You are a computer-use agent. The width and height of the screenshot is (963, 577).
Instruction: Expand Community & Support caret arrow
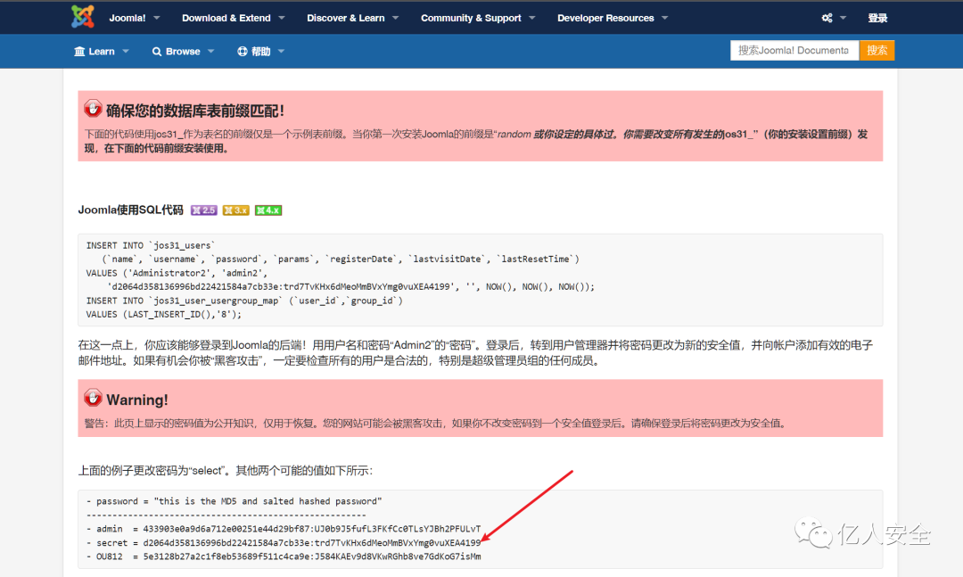[531, 18]
